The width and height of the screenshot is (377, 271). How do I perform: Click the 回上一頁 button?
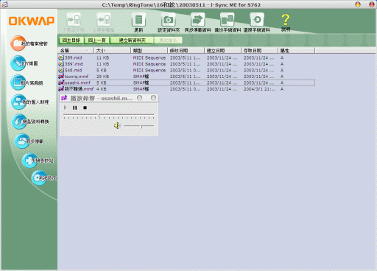coord(97,41)
